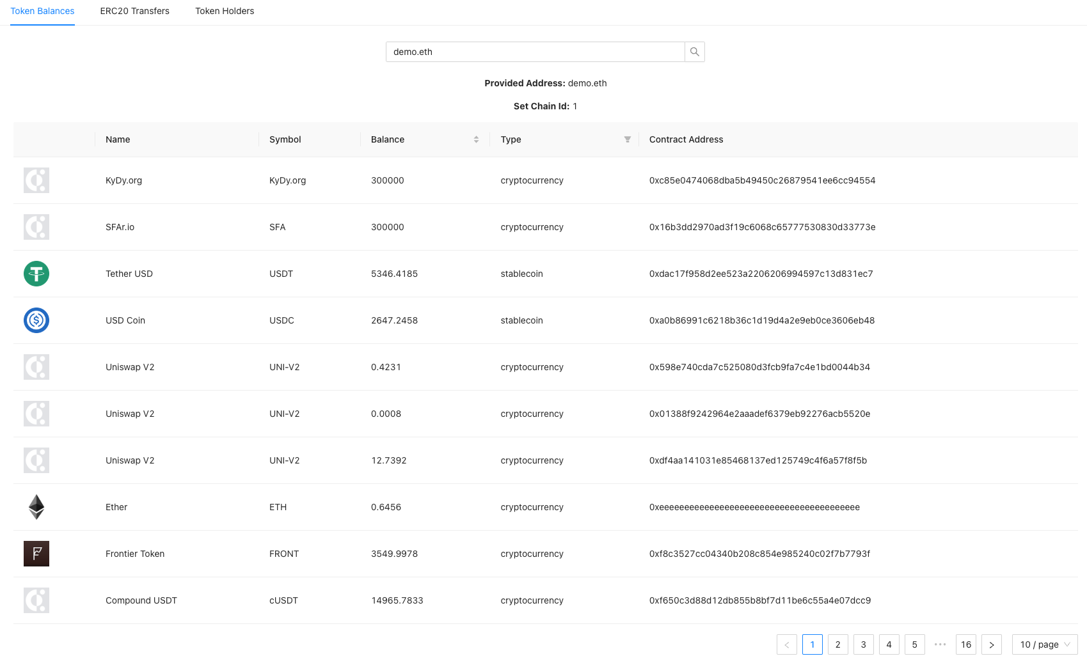Click the Ether name cell

[x=116, y=507]
